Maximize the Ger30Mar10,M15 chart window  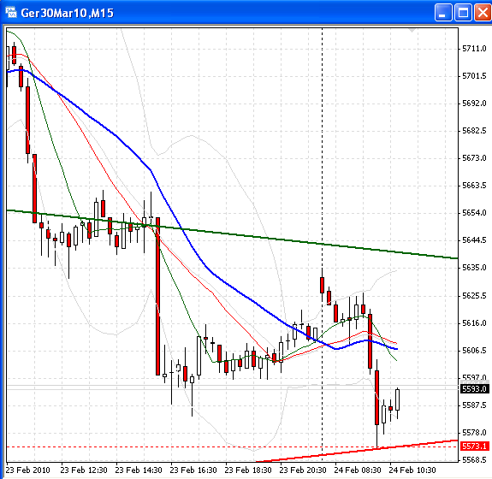point(463,13)
